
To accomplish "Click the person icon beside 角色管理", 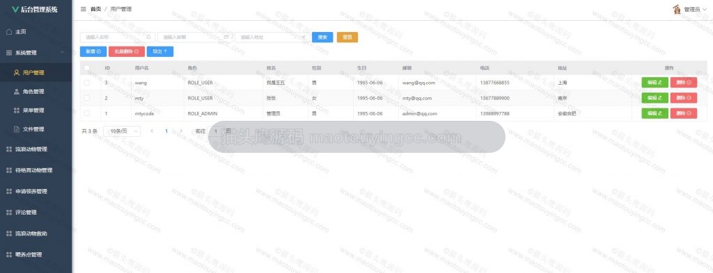I will (x=17, y=91).
